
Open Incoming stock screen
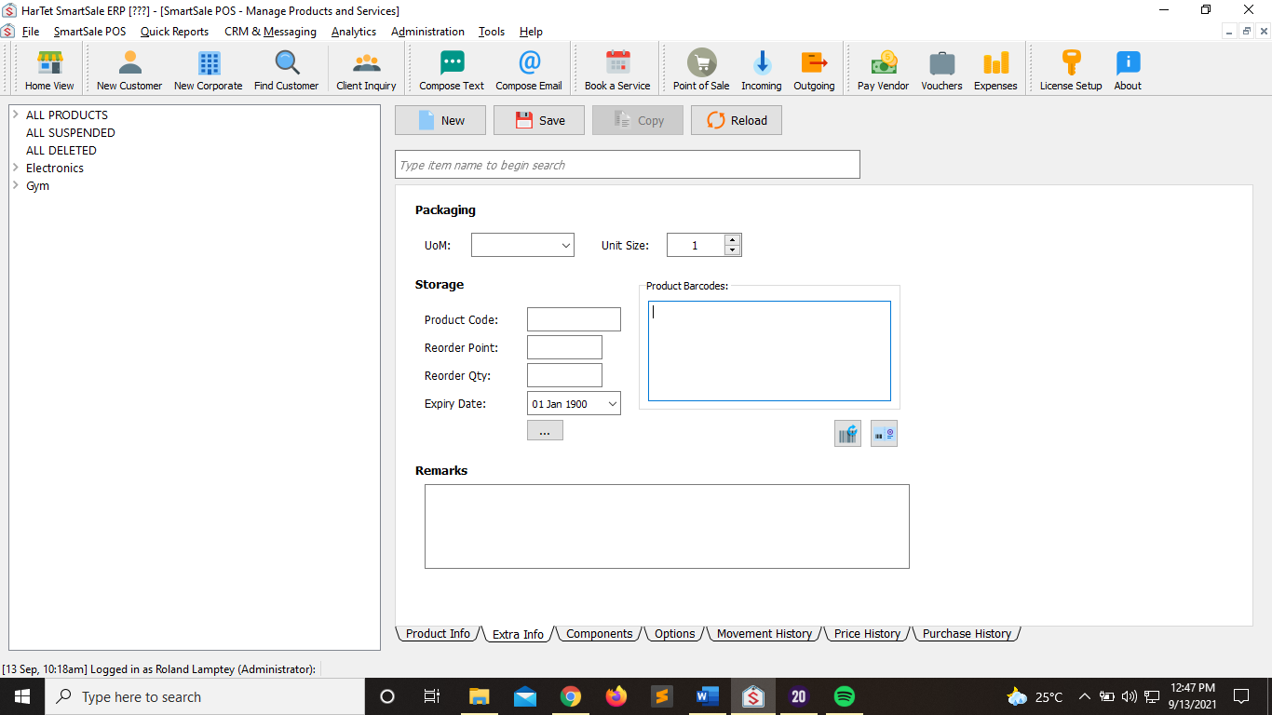pos(761,70)
